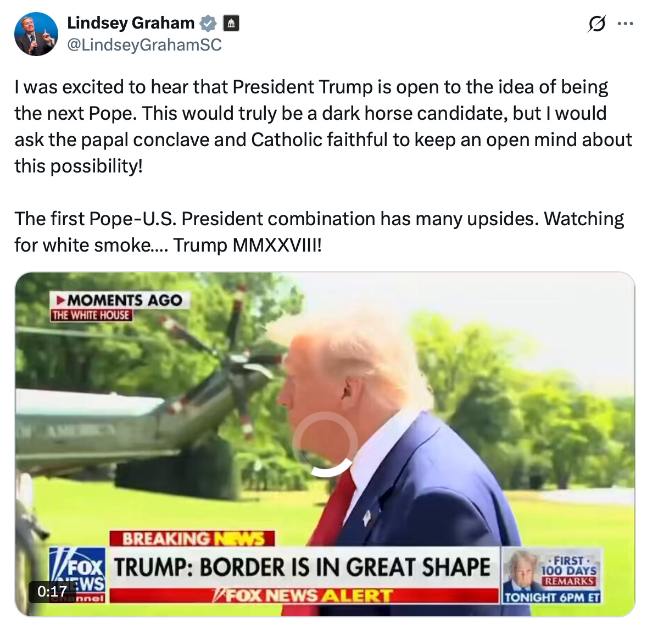This screenshot has height=635, width=647.
Task: Open the Lindsey Graham display name link
Action: coord(131,23)
